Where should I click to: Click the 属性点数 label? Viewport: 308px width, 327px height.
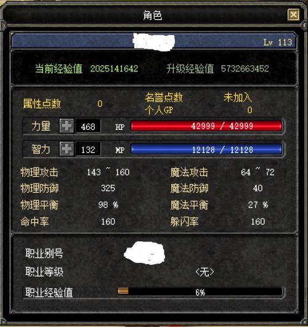tap(42, 103)
